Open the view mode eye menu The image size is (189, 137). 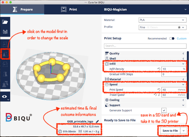(5, 97)
